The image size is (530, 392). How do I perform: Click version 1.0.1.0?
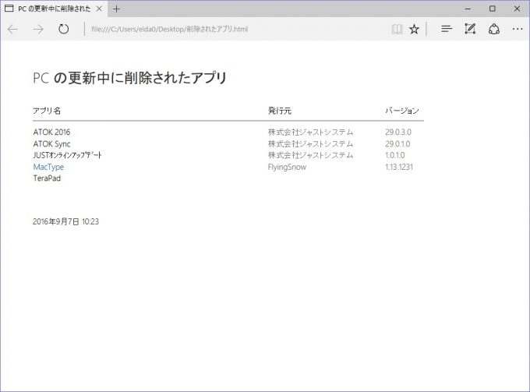click(395, 155)
